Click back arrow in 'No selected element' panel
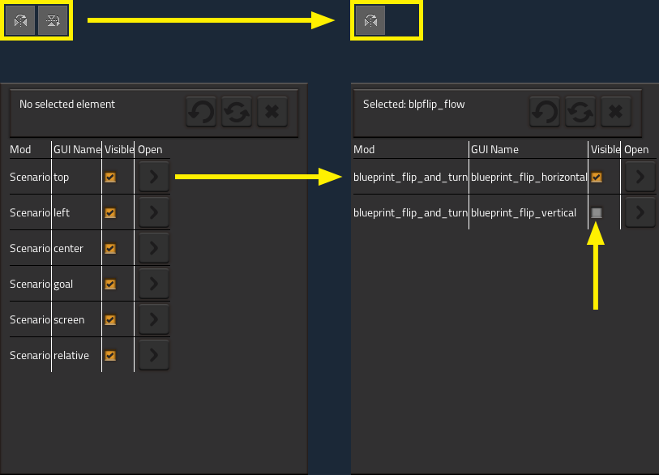Screen dimensions: 659x475 (201, 113)
